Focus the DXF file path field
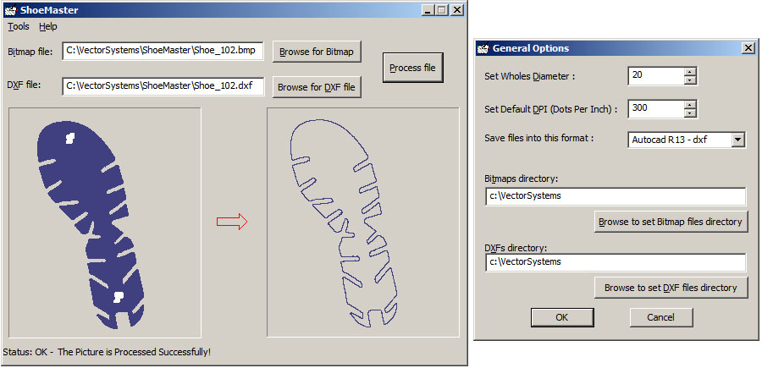Image resolution: width=762 pixels, height=368 pixels. (x=163, y=86)
